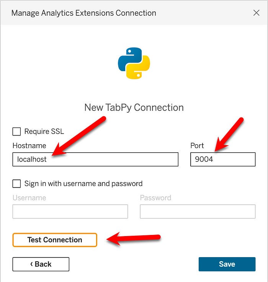
Task: Click the Manage Analytics Extensions Connection title
Action: tap(84, 13)
